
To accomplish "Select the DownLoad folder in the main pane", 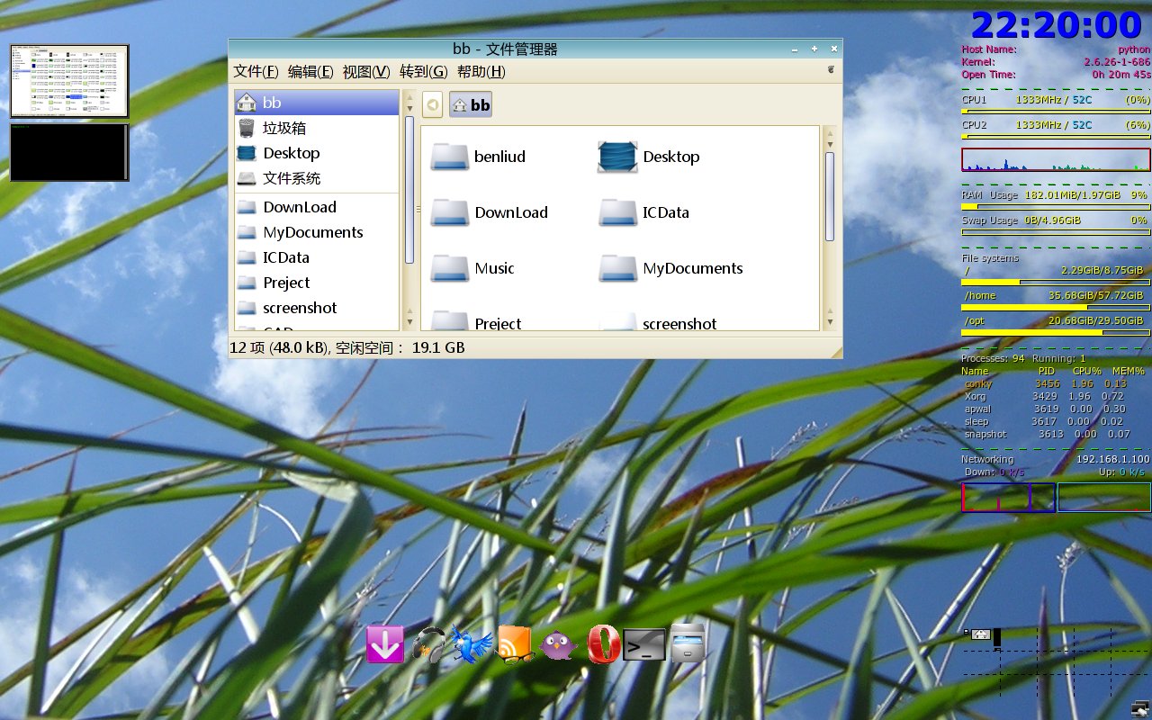I will (x=489, y=212).
